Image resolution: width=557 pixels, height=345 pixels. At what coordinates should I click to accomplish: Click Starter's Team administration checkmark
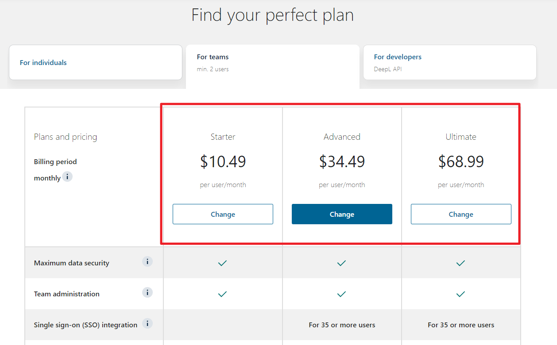point(223,294)
